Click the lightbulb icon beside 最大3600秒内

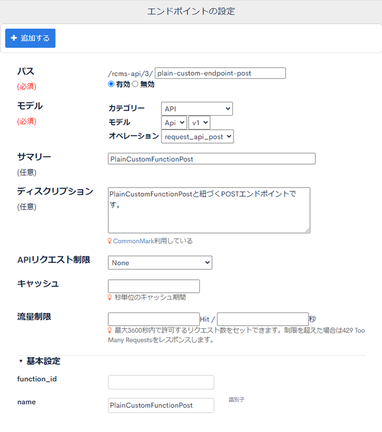(110, 330)
